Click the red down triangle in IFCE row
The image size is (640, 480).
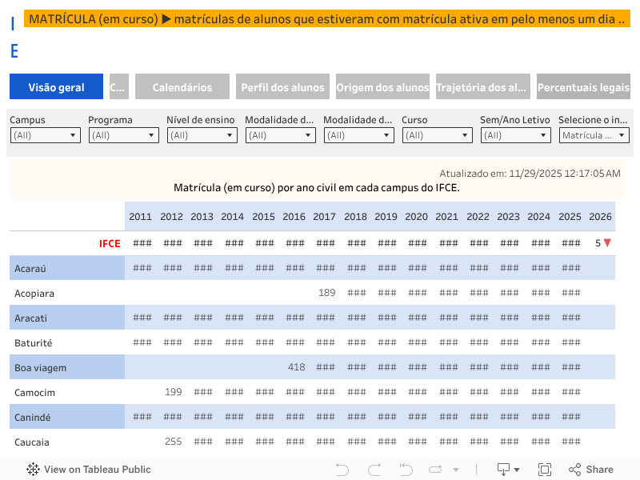607,243
